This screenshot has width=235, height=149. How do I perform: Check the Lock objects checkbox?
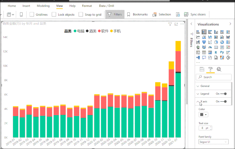tap(54, 15)
